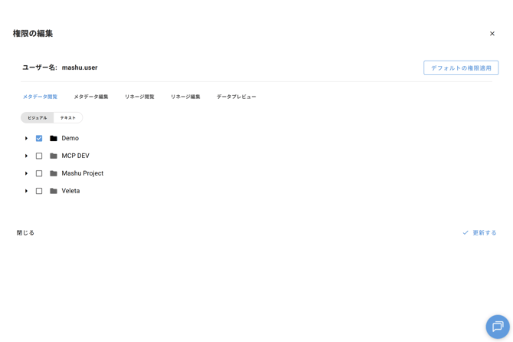
Task: Close the permissions dialog with X icon
Action: click(492, 34)
